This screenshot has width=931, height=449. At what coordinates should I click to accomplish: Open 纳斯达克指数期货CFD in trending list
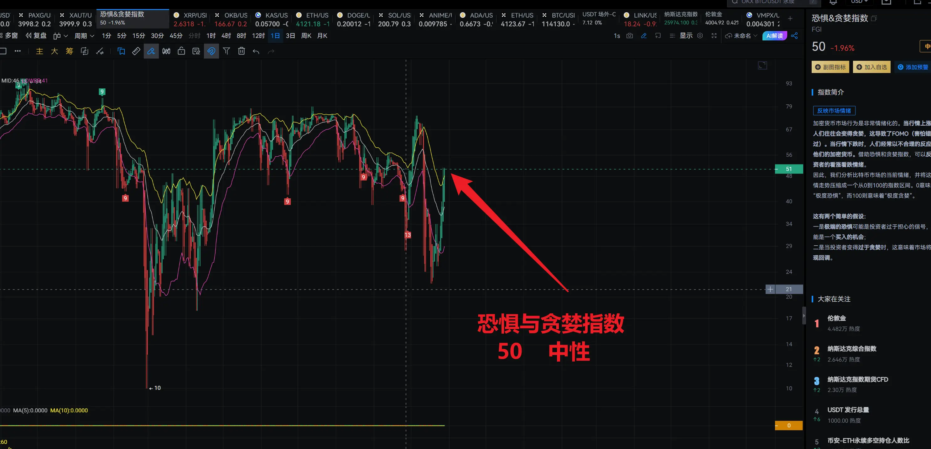(x=858, y=379)
